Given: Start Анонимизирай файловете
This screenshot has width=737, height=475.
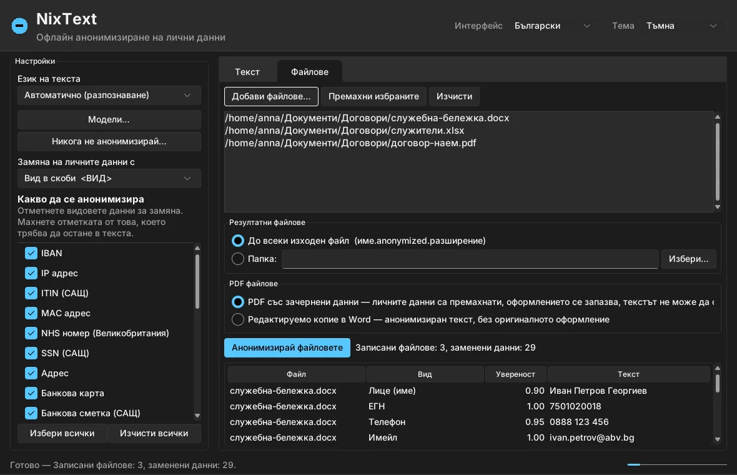Looking at the screenshot, I should point(287,347).
